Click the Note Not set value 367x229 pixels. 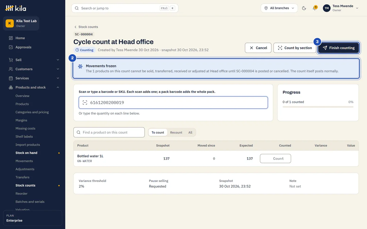coord(295,186)
